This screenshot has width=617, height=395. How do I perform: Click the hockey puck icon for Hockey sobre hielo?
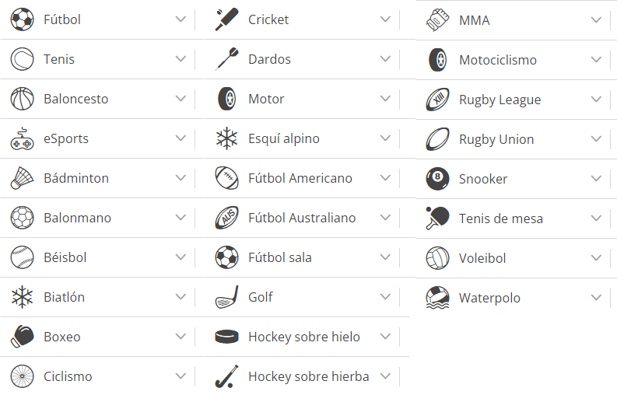[226, 337]
